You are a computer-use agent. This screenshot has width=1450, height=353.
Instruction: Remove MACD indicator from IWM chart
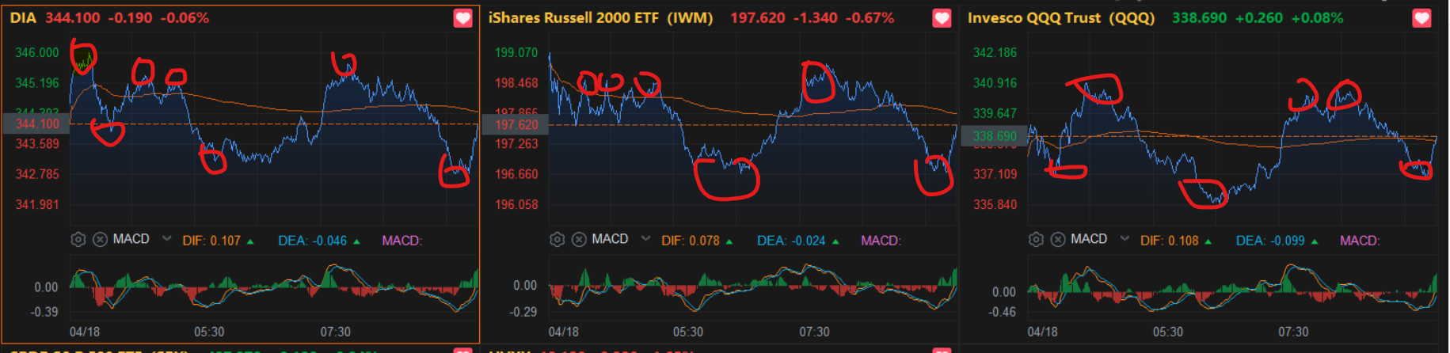(580, 239)
